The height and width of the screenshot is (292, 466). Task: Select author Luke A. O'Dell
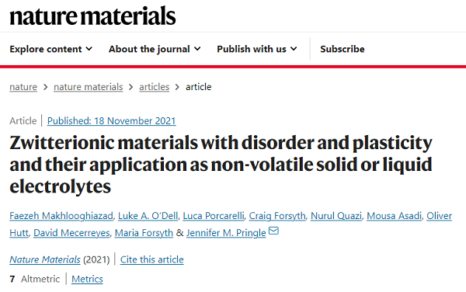click(148, 216)
